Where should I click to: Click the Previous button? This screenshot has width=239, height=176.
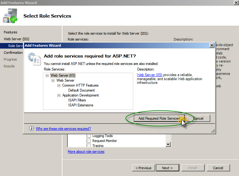click(143, 168)
